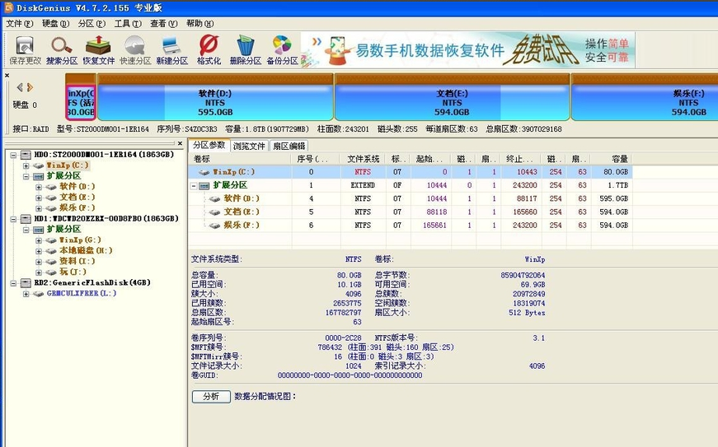Go to next disk with right arrow
Viewport: 718px width, 447px height.
pyautogui.click(x=30, y=87)
